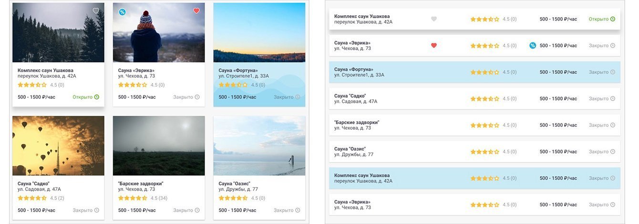Click the clock icon on Сауна "Оазис" card
Viewport: 639px width, 224px height.
298,210
